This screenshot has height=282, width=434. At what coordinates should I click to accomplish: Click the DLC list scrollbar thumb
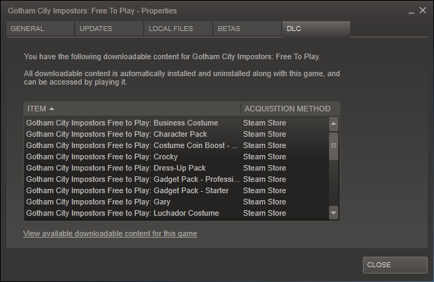point(333,146)
